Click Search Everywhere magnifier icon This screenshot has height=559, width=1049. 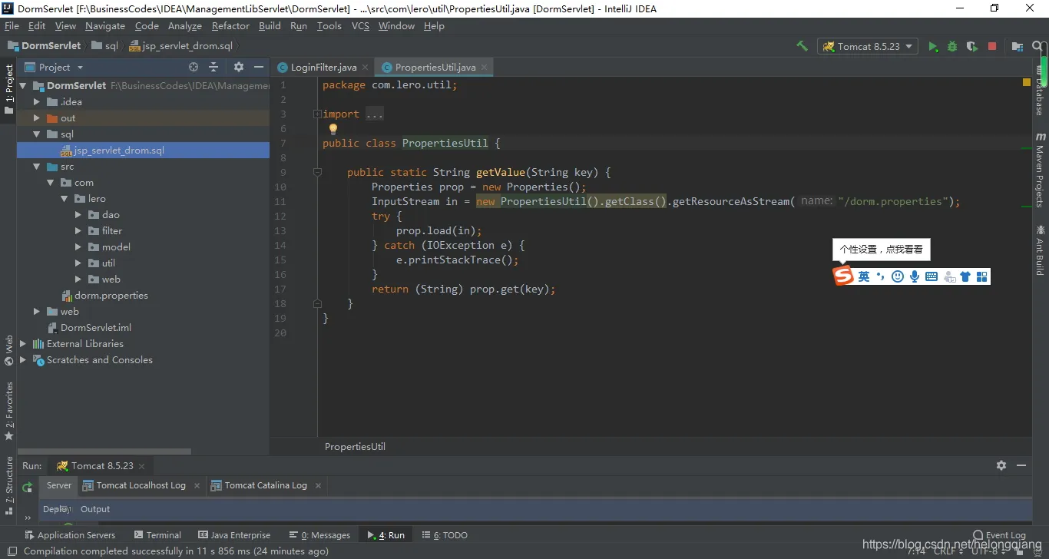click(1039, 46)
